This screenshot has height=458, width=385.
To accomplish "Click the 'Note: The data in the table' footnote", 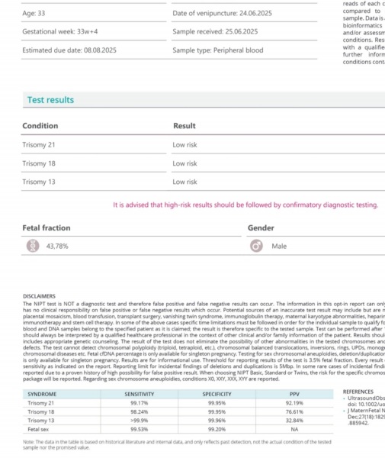I will (177, 444).
